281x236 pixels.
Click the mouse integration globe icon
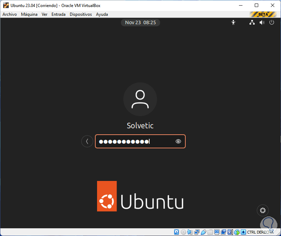click(x=237, y=232)
